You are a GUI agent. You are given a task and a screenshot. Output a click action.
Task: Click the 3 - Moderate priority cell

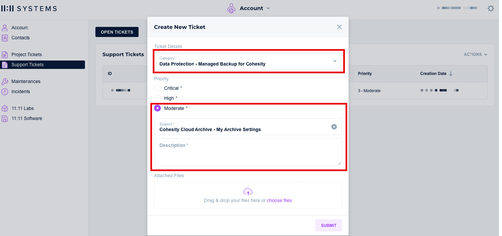pos(369,91)
